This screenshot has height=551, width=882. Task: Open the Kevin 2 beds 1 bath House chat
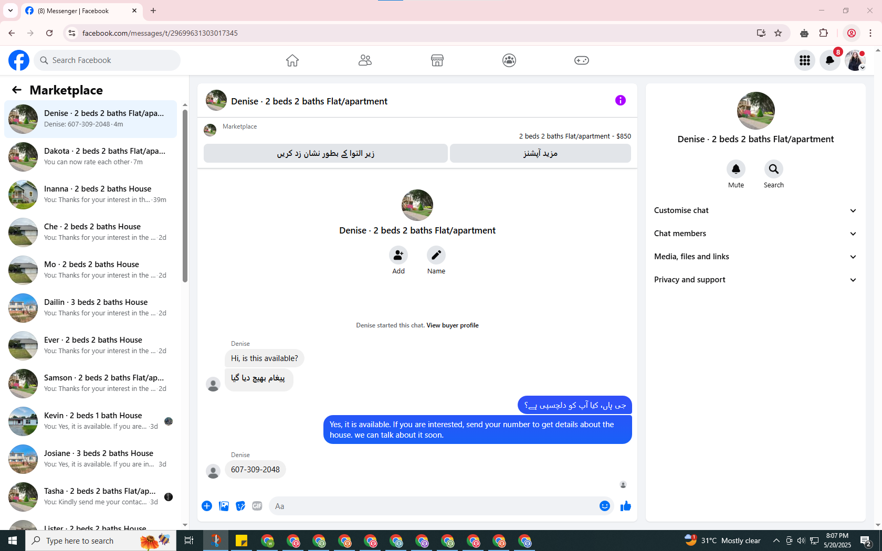[x=90, y=421]
